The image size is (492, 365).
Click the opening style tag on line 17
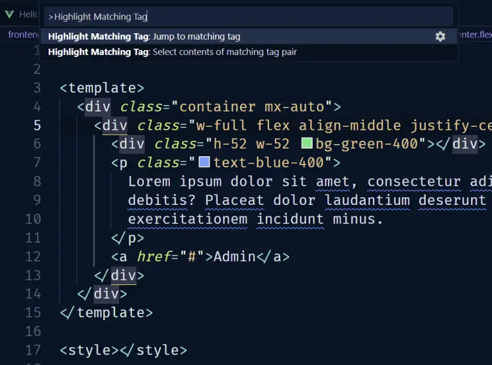[89, 350]
